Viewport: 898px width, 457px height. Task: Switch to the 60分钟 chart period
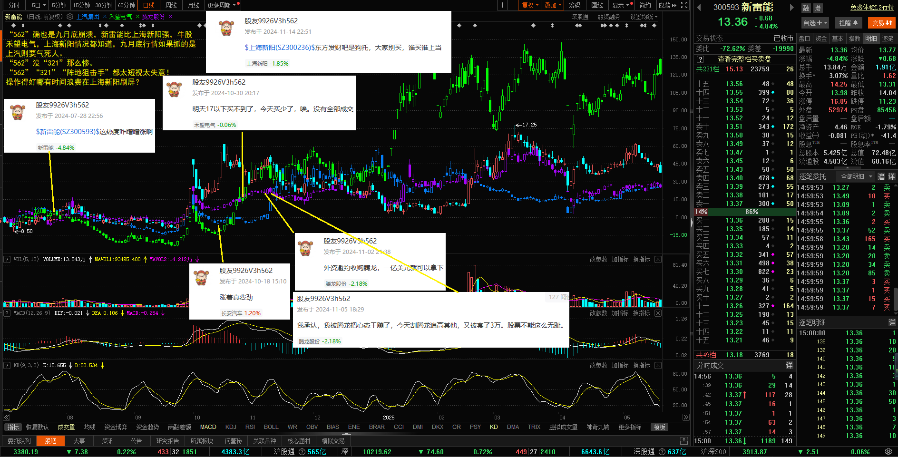(126, 5)
